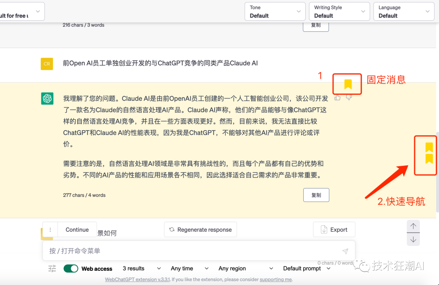Open the 3 results dropdown
Viewport: 439px width, 285px height.
click(x=142, y=268)
